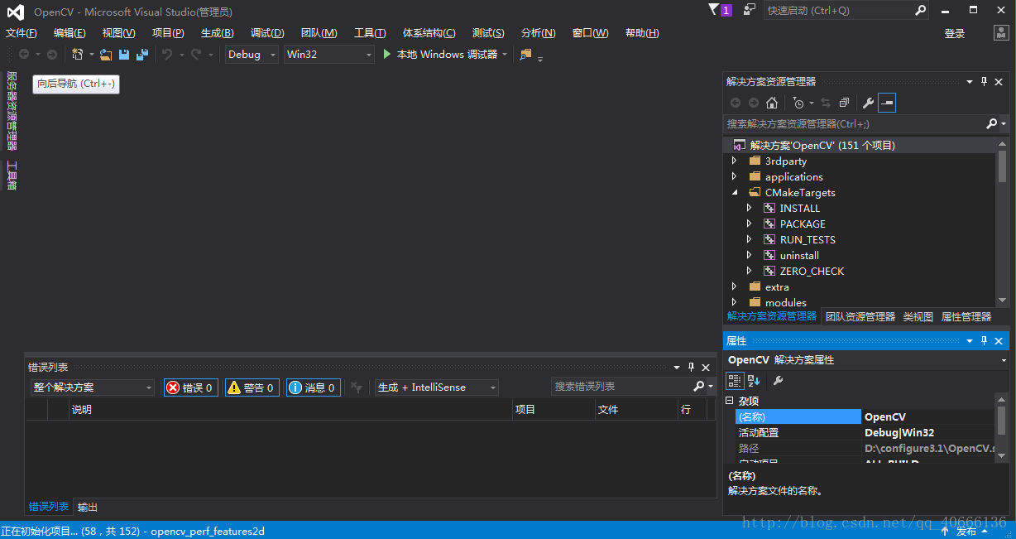Click the 登录 sign-in link
The height and width of the screenshot is (539, 1016).
(955, 33)
